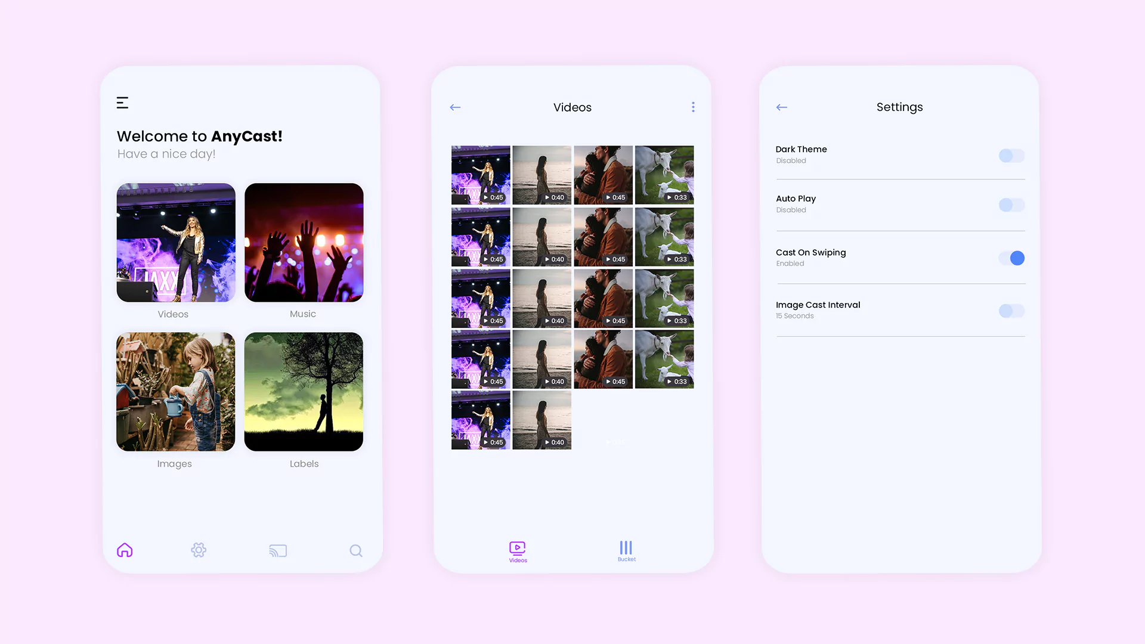The height and width of the screenshot is (644, 1145).
Task: Disable the Cast On Swiping switch
Action: coord(1011,258)
